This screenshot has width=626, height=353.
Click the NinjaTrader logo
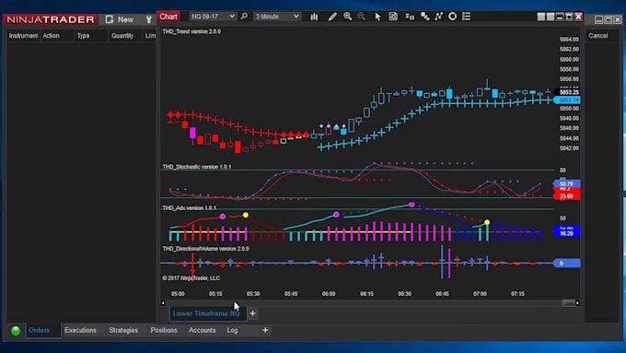click(x=51, y=19)
